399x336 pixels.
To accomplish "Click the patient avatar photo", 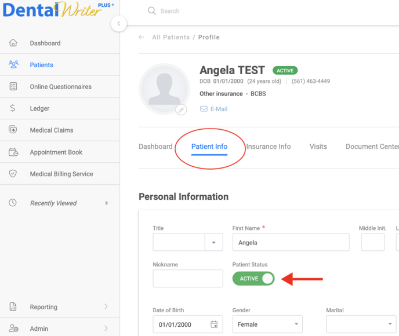I will pos(164,89).
